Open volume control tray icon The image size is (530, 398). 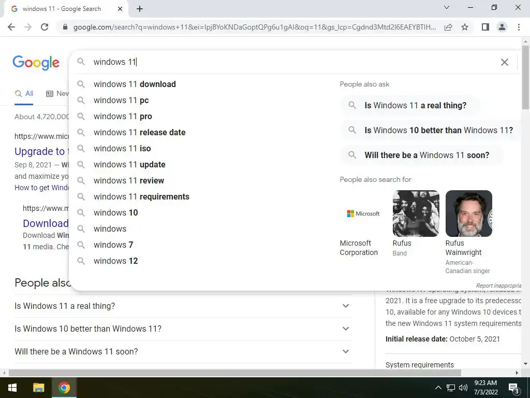click(463, 388)
